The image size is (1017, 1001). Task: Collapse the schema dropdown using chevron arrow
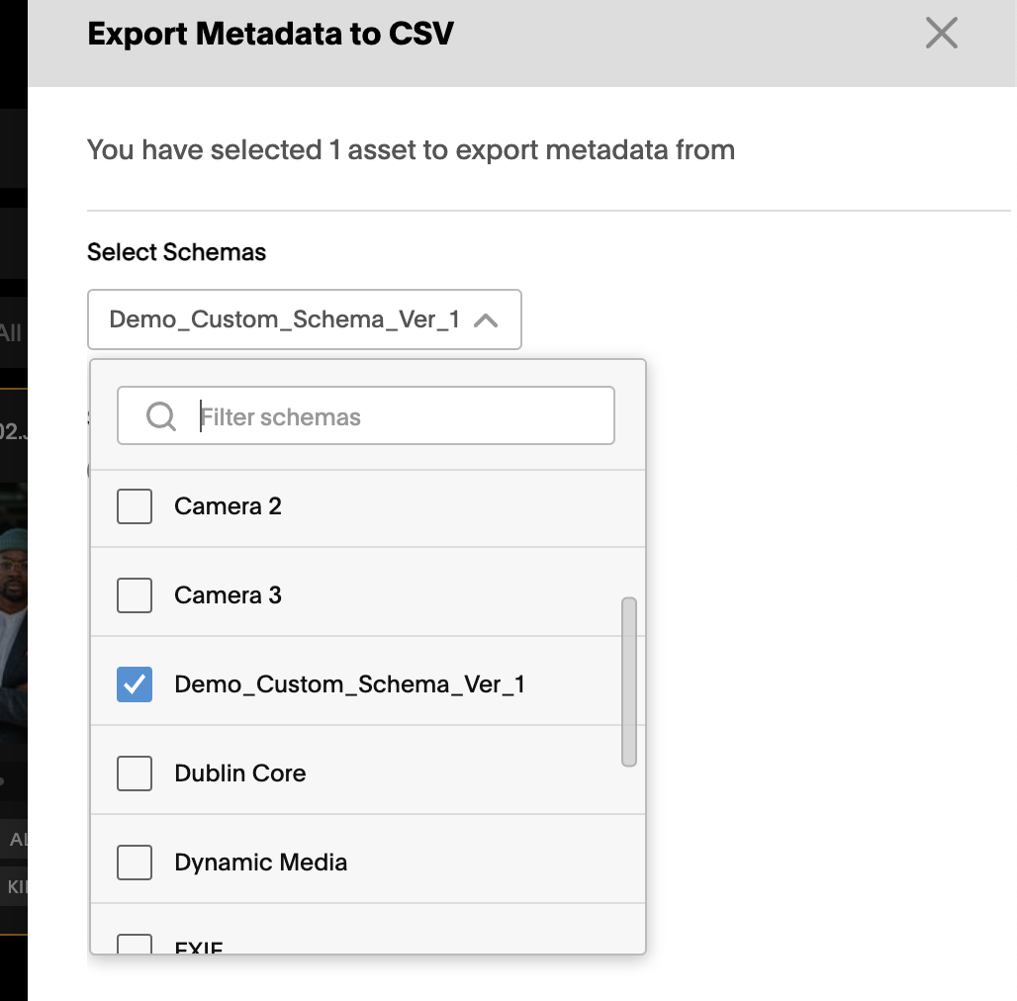coord(486,320)
